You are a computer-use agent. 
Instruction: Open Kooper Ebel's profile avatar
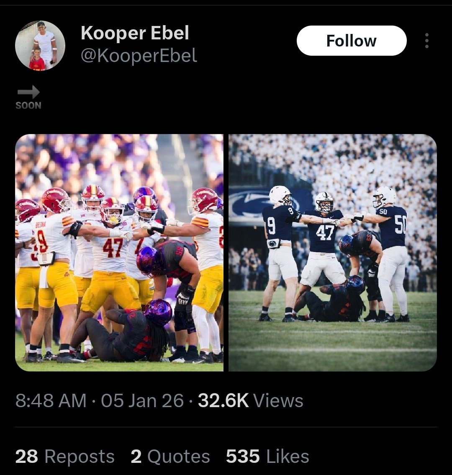[x=40, y=45]
